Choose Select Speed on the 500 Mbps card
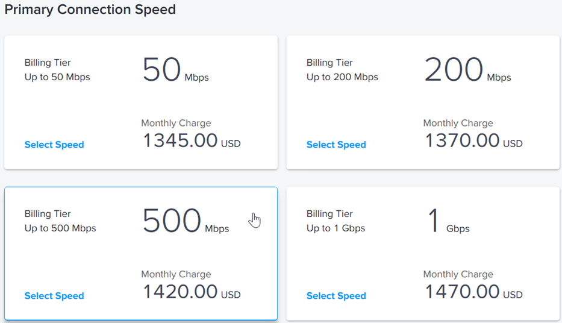The image size is (562, 323). pos(54,296)
